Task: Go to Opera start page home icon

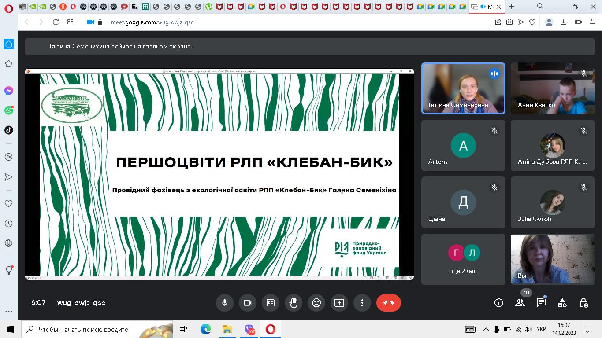Action: click(x=8, y=44)
